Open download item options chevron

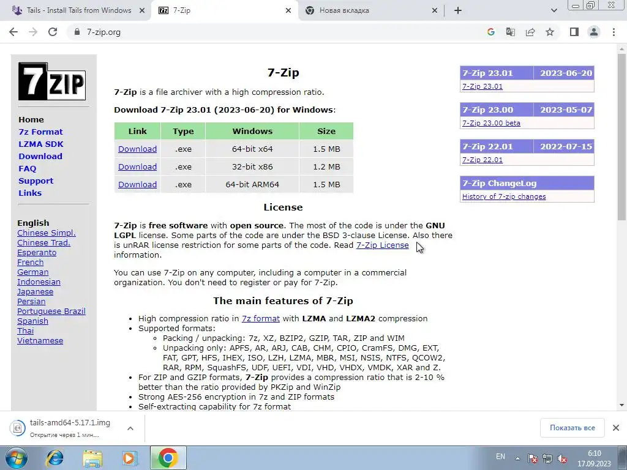pyautogui.click(x=130, y=428)
